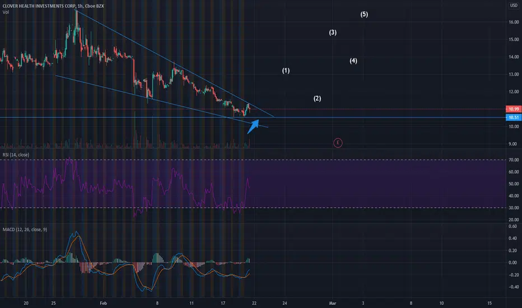The image size is (522, 308).
Task: Open the RSI (14, close) indicator legend
Action: point(16,155)
